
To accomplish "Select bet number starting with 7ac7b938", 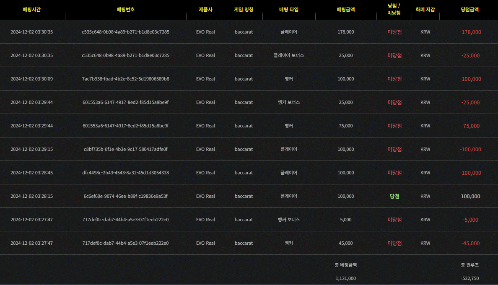I will click(125, 79).
